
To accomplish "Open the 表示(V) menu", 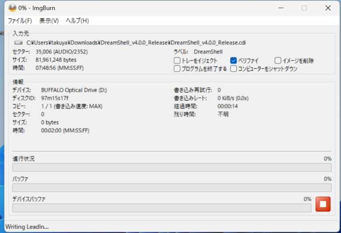I will pyautogui.click(x=49, y=20).
